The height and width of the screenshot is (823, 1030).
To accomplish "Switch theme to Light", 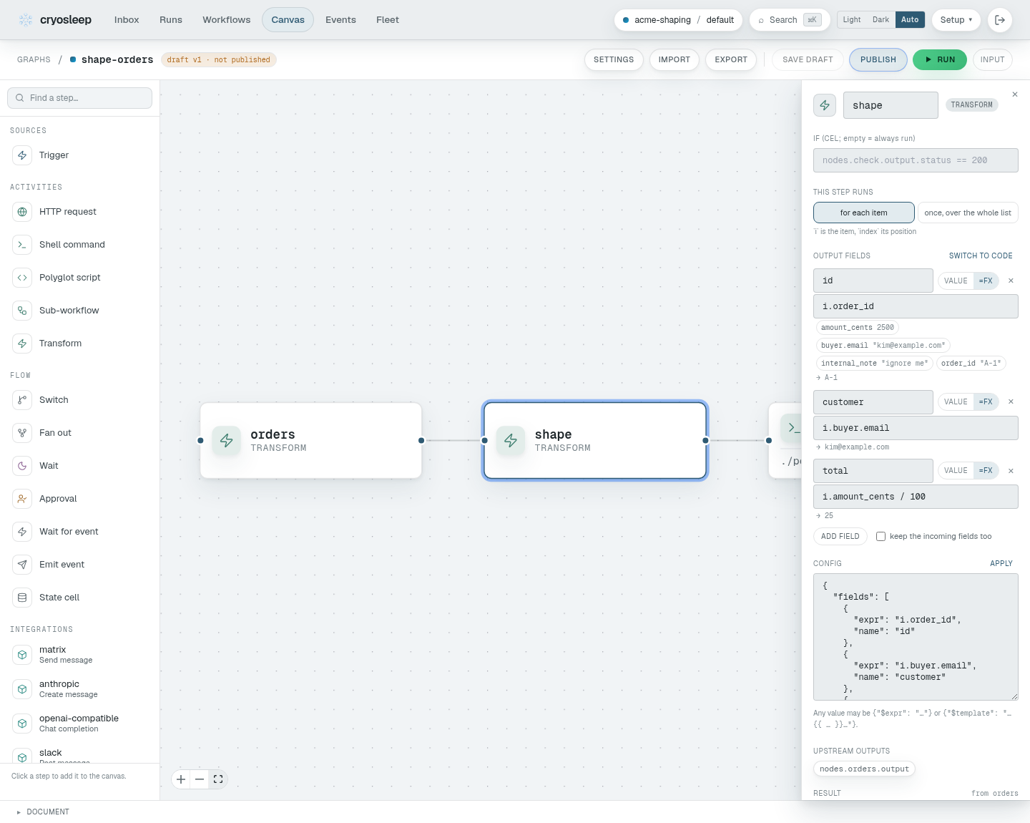I will [852, 20].
